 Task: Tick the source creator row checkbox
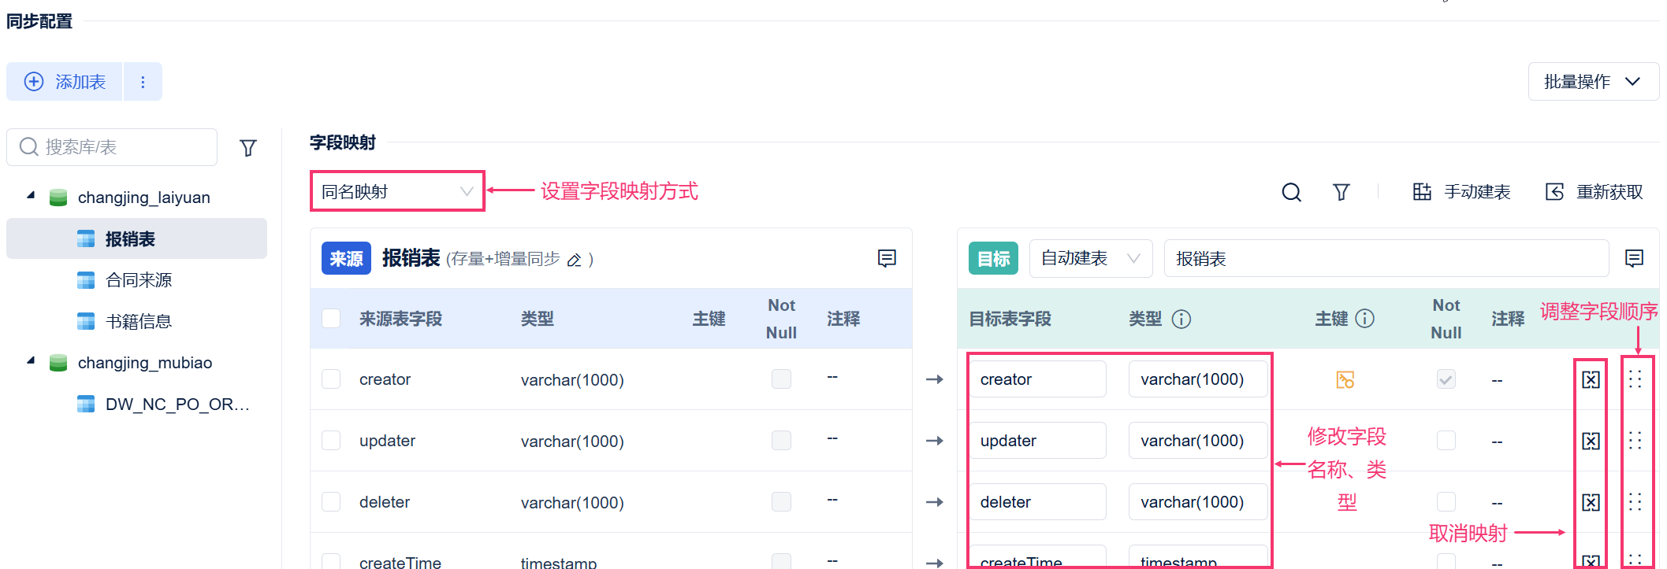tap(331, 379)
